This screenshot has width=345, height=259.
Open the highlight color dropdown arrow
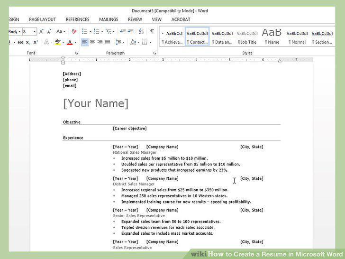pos(64,42)
